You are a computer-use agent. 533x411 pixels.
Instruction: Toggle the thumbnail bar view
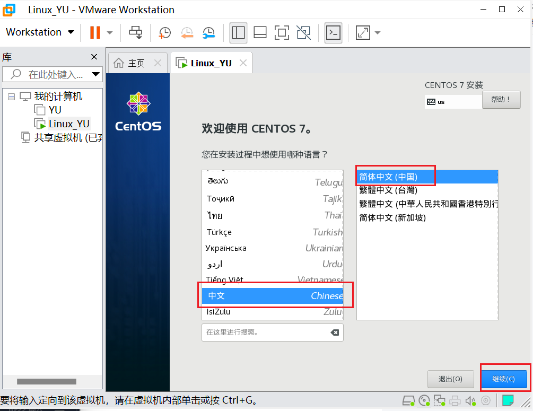[260, 33]
